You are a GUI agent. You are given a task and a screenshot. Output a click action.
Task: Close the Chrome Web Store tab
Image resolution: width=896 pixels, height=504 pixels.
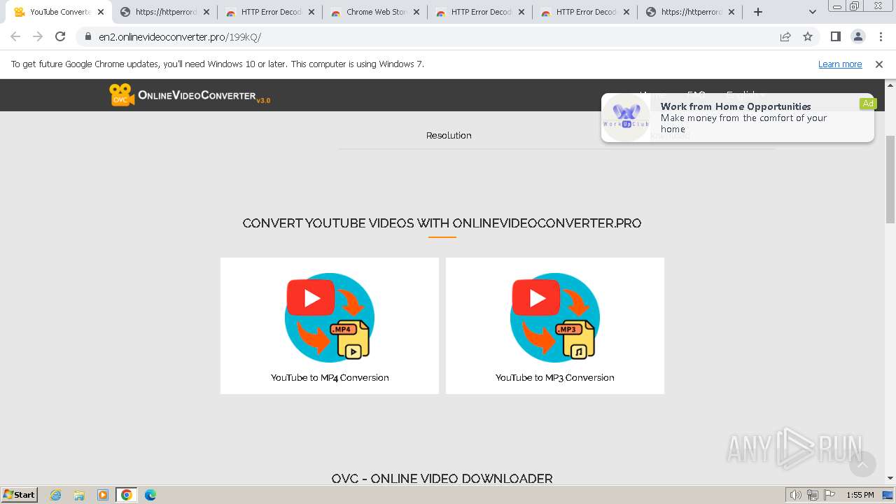[x=416, y=12]
